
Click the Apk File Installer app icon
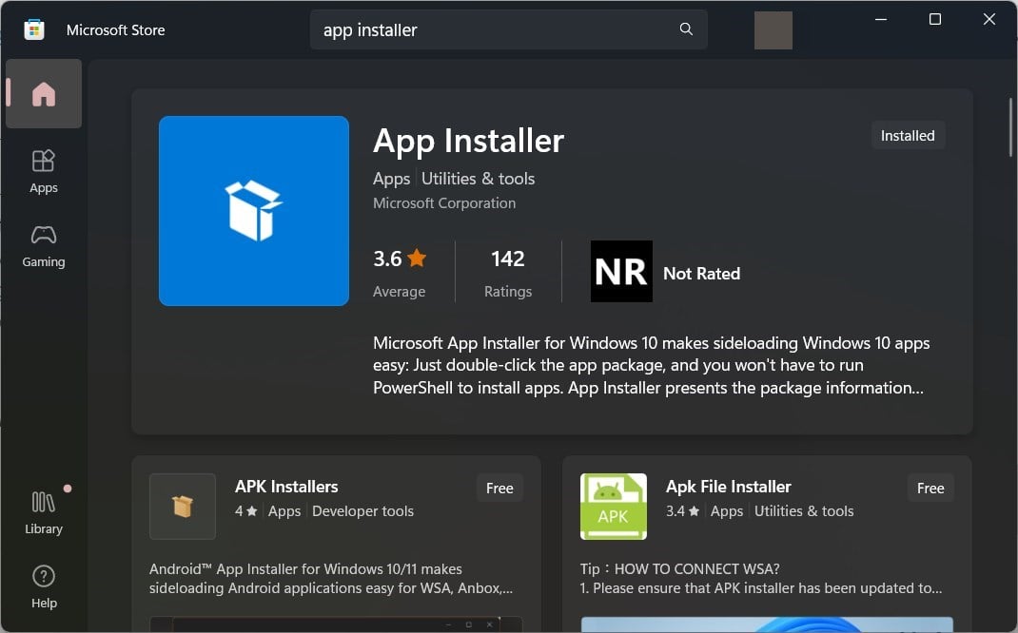[613, 507]
